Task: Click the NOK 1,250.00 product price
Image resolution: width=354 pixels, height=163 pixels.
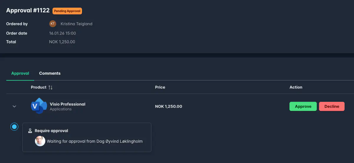Action: click(168, 107)
